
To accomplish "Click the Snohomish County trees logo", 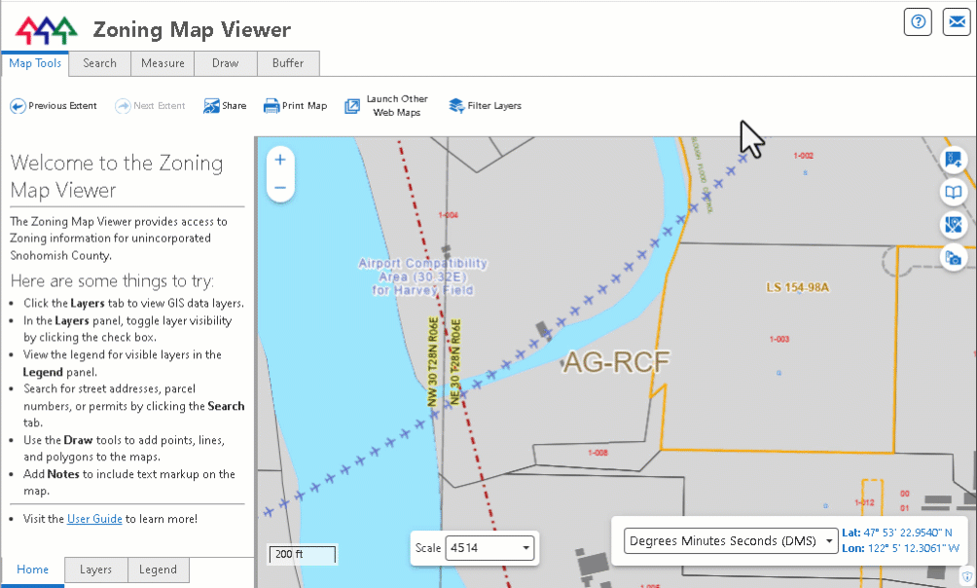I will coord(47,29).
